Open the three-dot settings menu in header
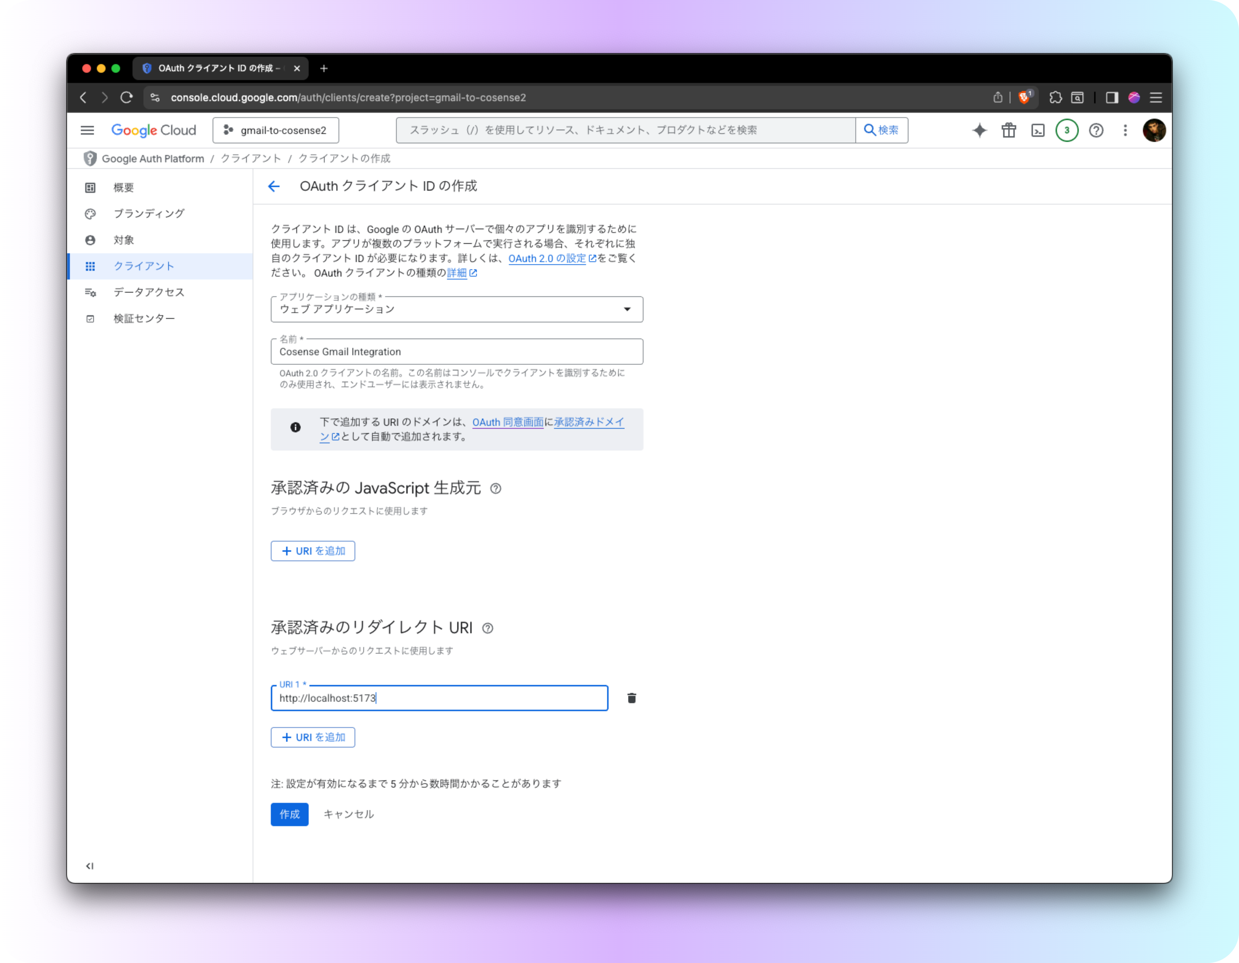The image size is (1239, 963). coord(1125,130)
